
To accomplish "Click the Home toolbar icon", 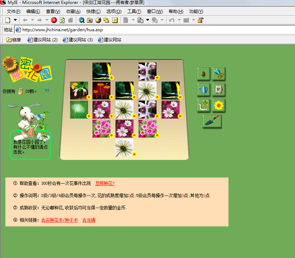I will click(x=71, y=20).
